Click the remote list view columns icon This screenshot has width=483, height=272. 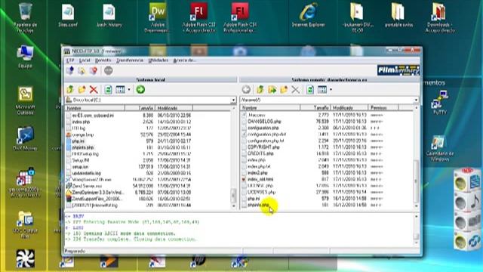tap(322, 90)
